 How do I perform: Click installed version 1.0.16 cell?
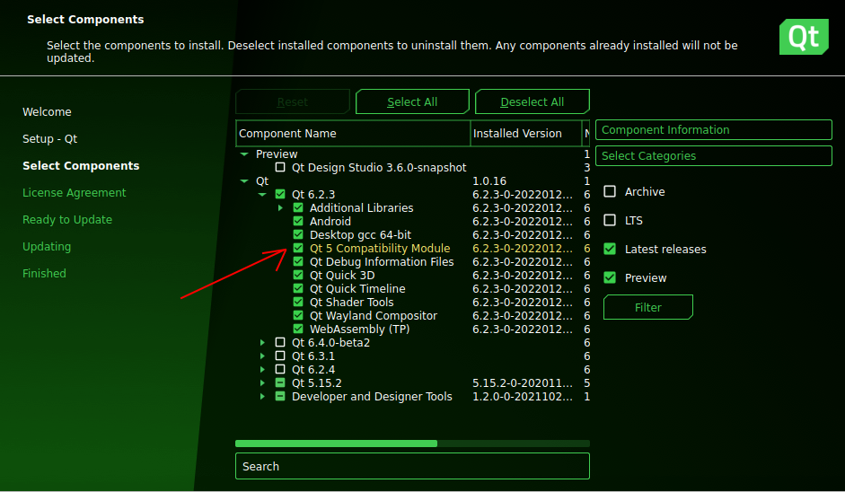489,181
